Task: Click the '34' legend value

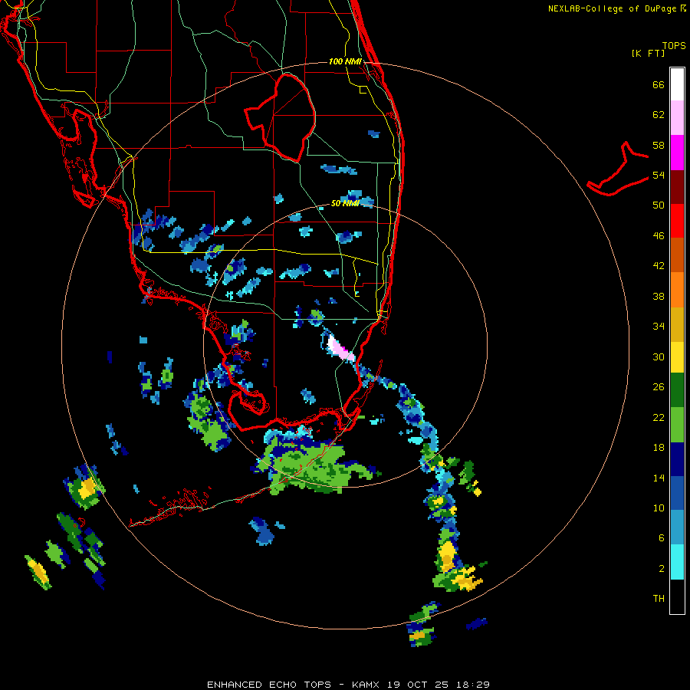Action: coord(659,327)
